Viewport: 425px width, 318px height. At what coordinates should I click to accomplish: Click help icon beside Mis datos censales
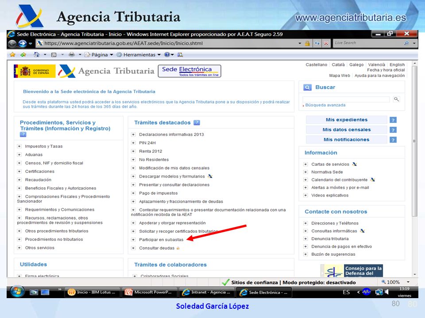[x=393, y=130]
